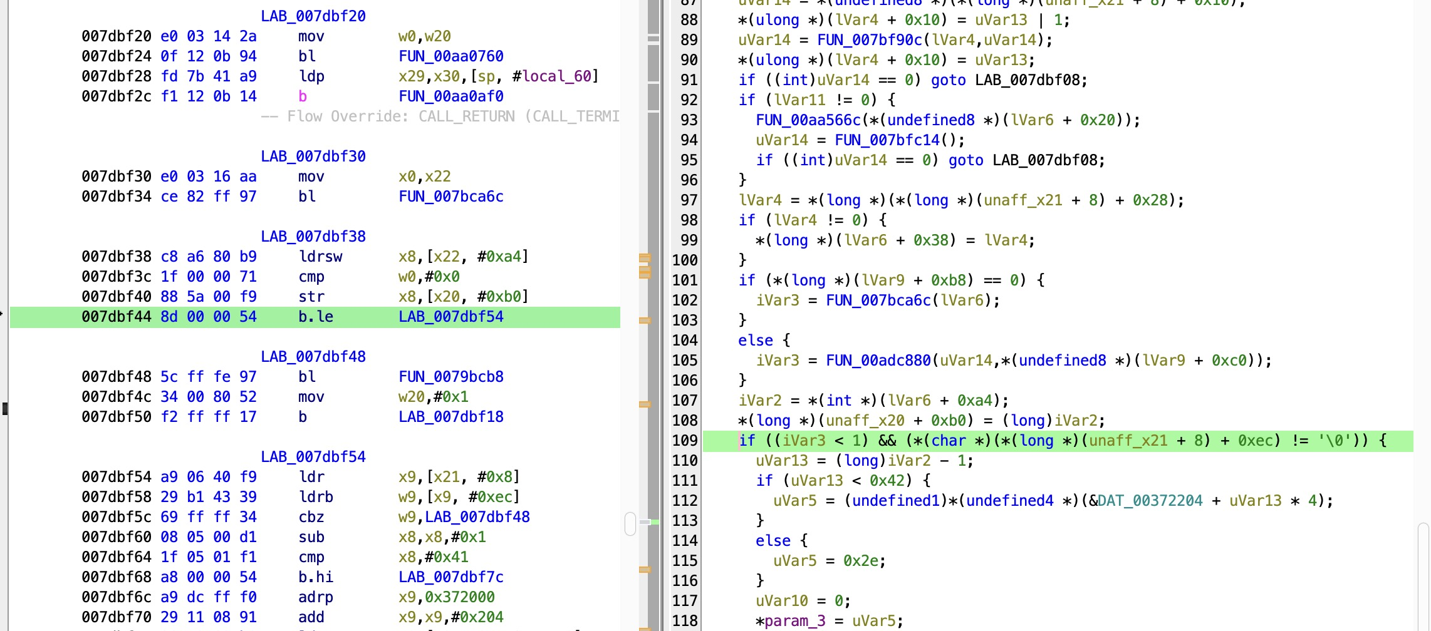Click 0x42 constant on decompiler line 111

(x=887, y=480)
